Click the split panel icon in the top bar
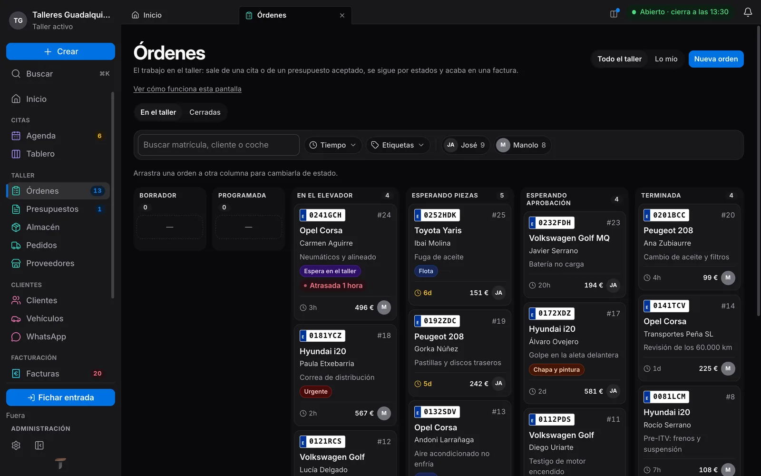 614,13
